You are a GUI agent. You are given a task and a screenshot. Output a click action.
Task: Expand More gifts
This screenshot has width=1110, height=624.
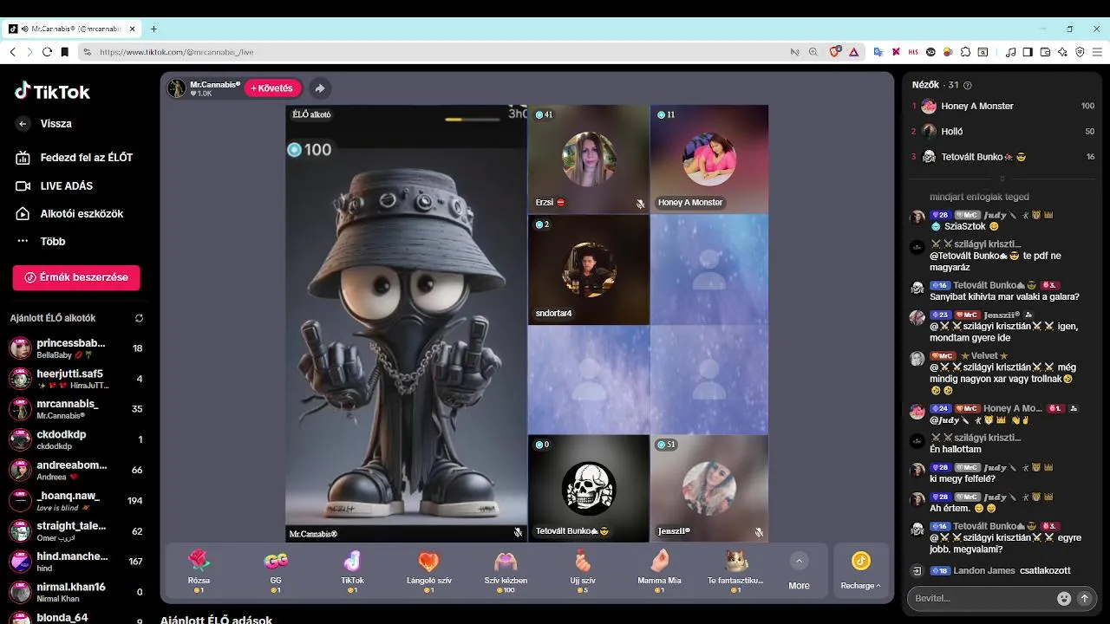pos(799,571)
